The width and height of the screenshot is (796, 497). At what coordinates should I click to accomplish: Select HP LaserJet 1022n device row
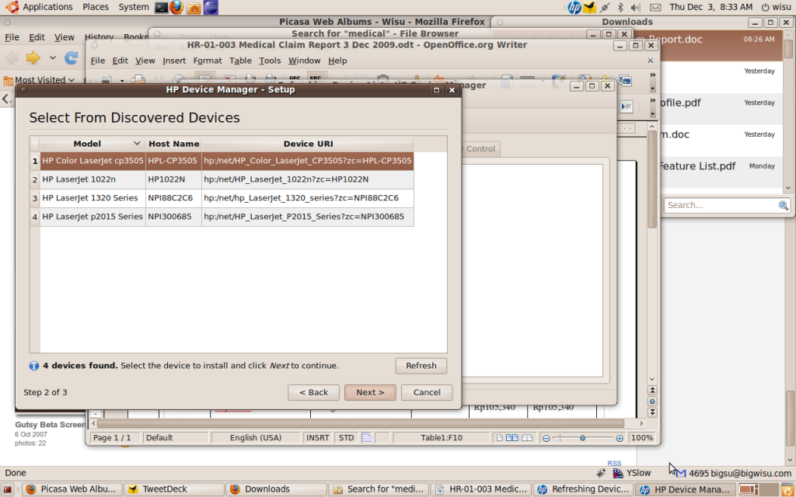[x=222, y=179]
